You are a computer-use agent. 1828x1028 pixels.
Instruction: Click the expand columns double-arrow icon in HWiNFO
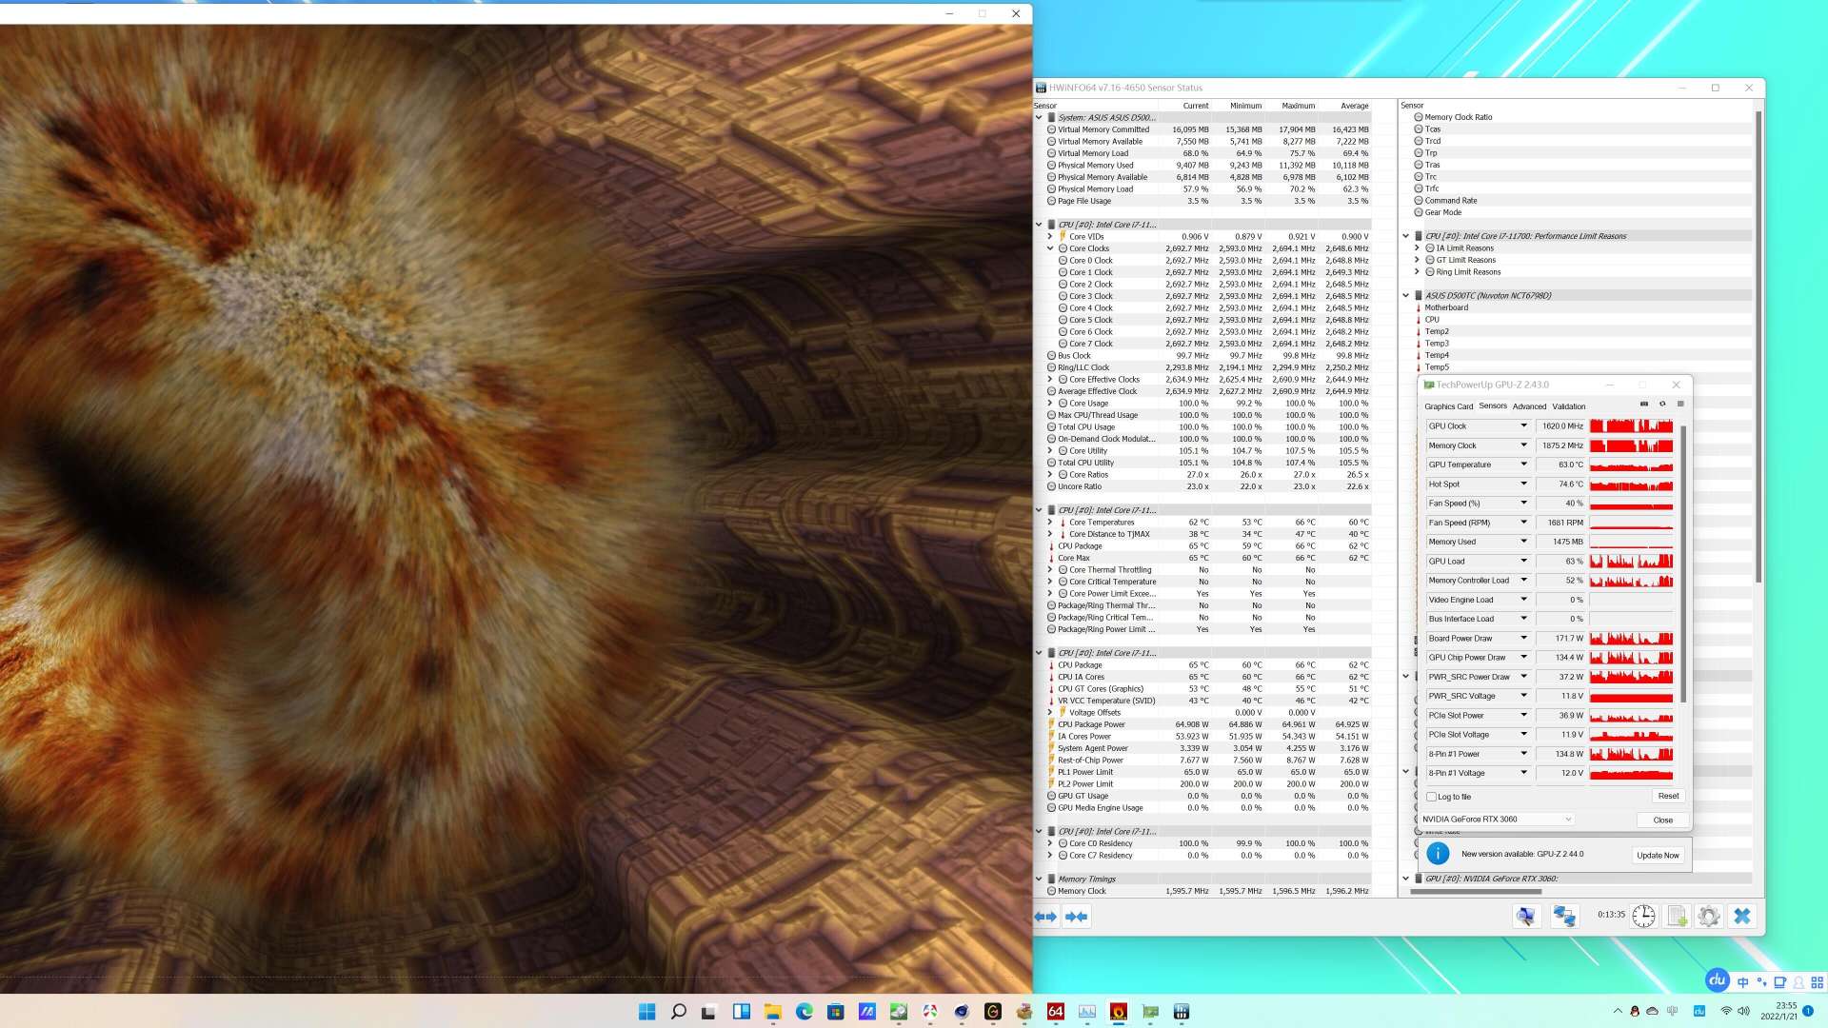(x=1045, y=917)
